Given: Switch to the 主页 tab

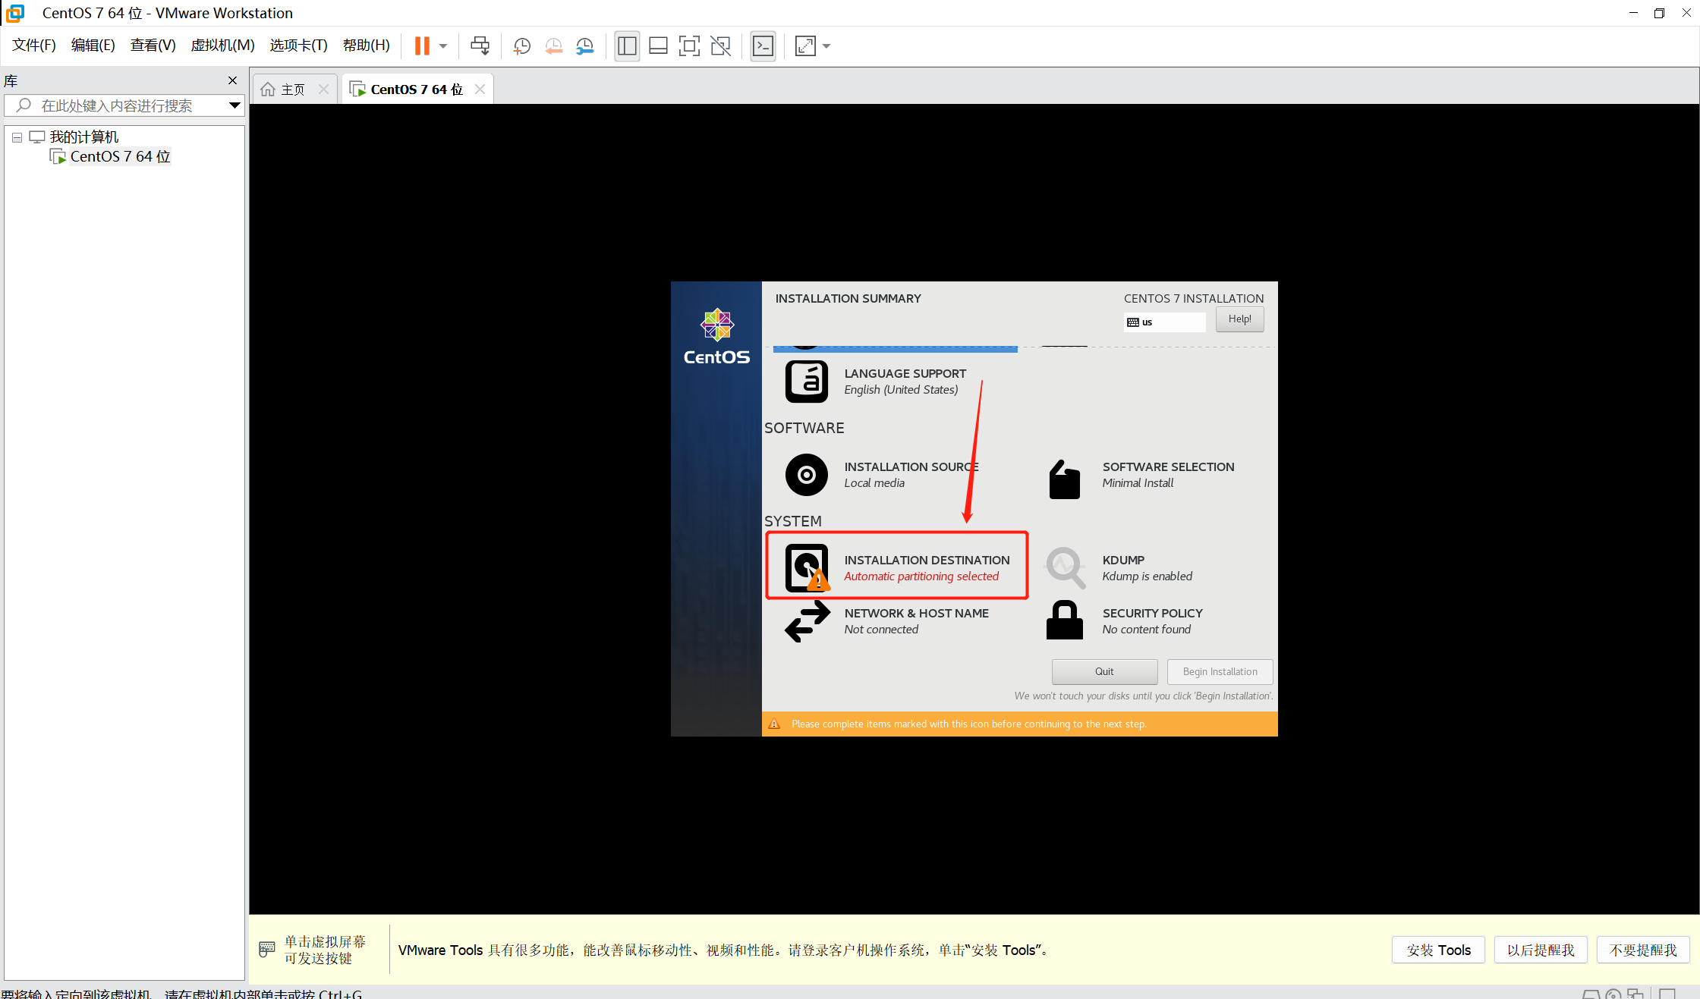Looking at the screenshot, I should [292, 90].
